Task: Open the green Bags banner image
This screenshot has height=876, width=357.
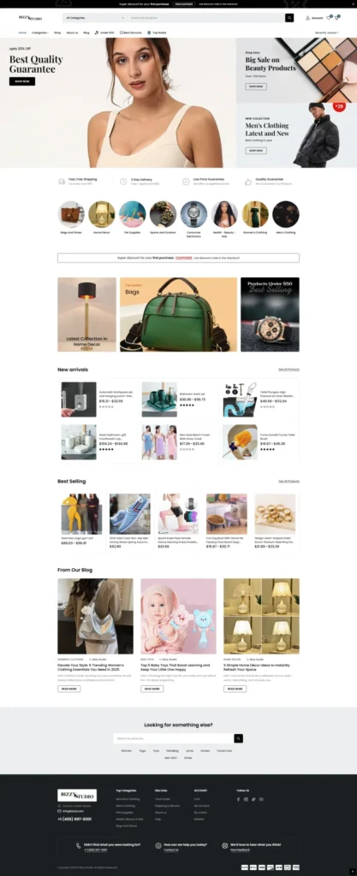Action: [x=178, y=315]
